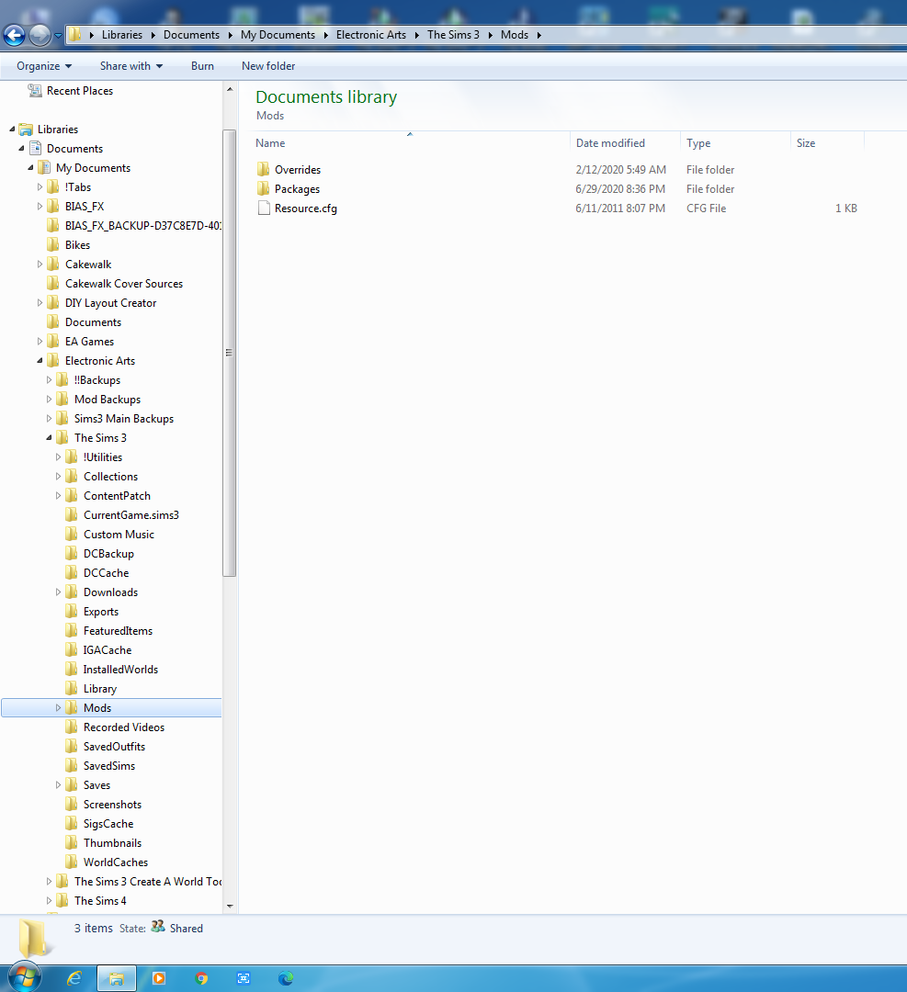
Task: Expand the Cakewalk folder node
Action: coord(40,265)
